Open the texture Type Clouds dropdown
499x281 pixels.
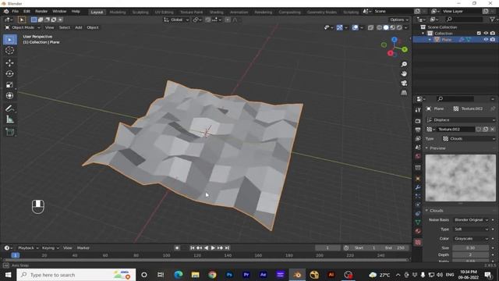(469, 139)
